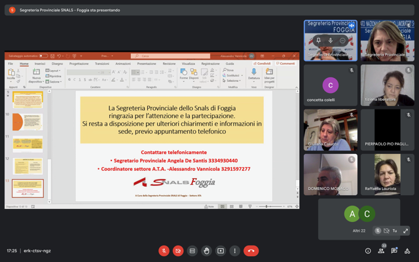The image size is (419, 262).
Task: Toggle captions button in Meet bar
Action: (192, 251)
